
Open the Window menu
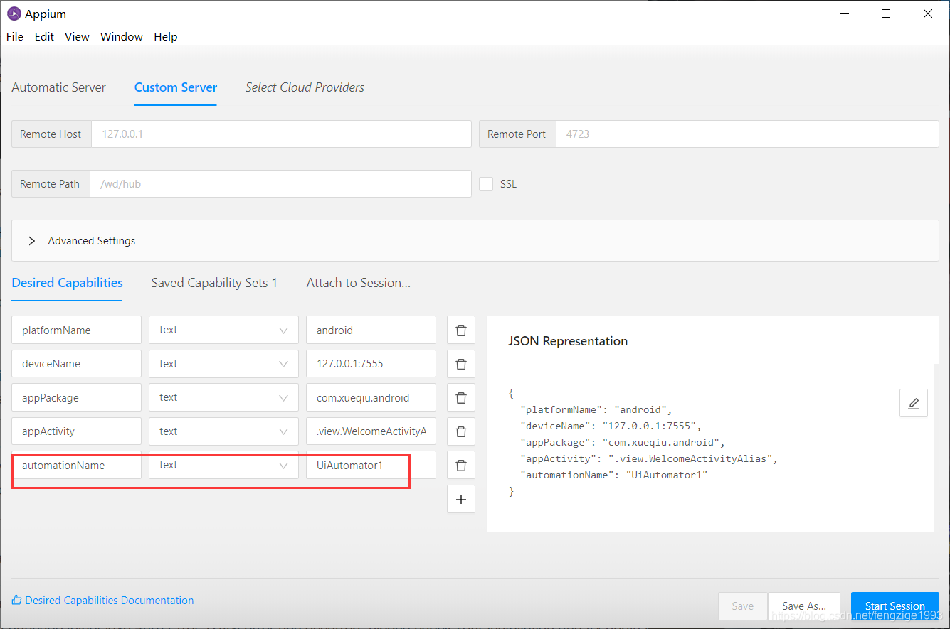tap(121, 36)
